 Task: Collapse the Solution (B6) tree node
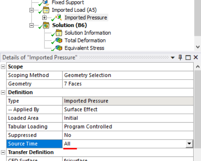tap(32, 25)
